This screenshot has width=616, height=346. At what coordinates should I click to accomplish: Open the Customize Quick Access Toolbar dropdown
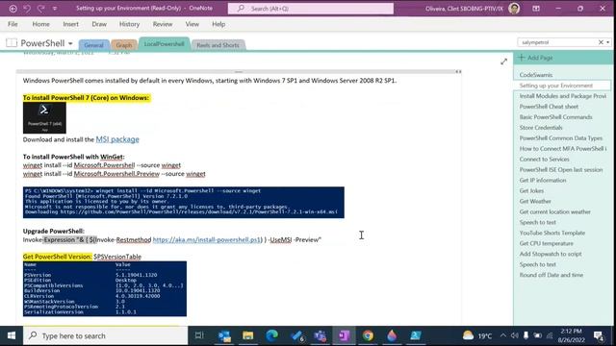tap(55, 9)
